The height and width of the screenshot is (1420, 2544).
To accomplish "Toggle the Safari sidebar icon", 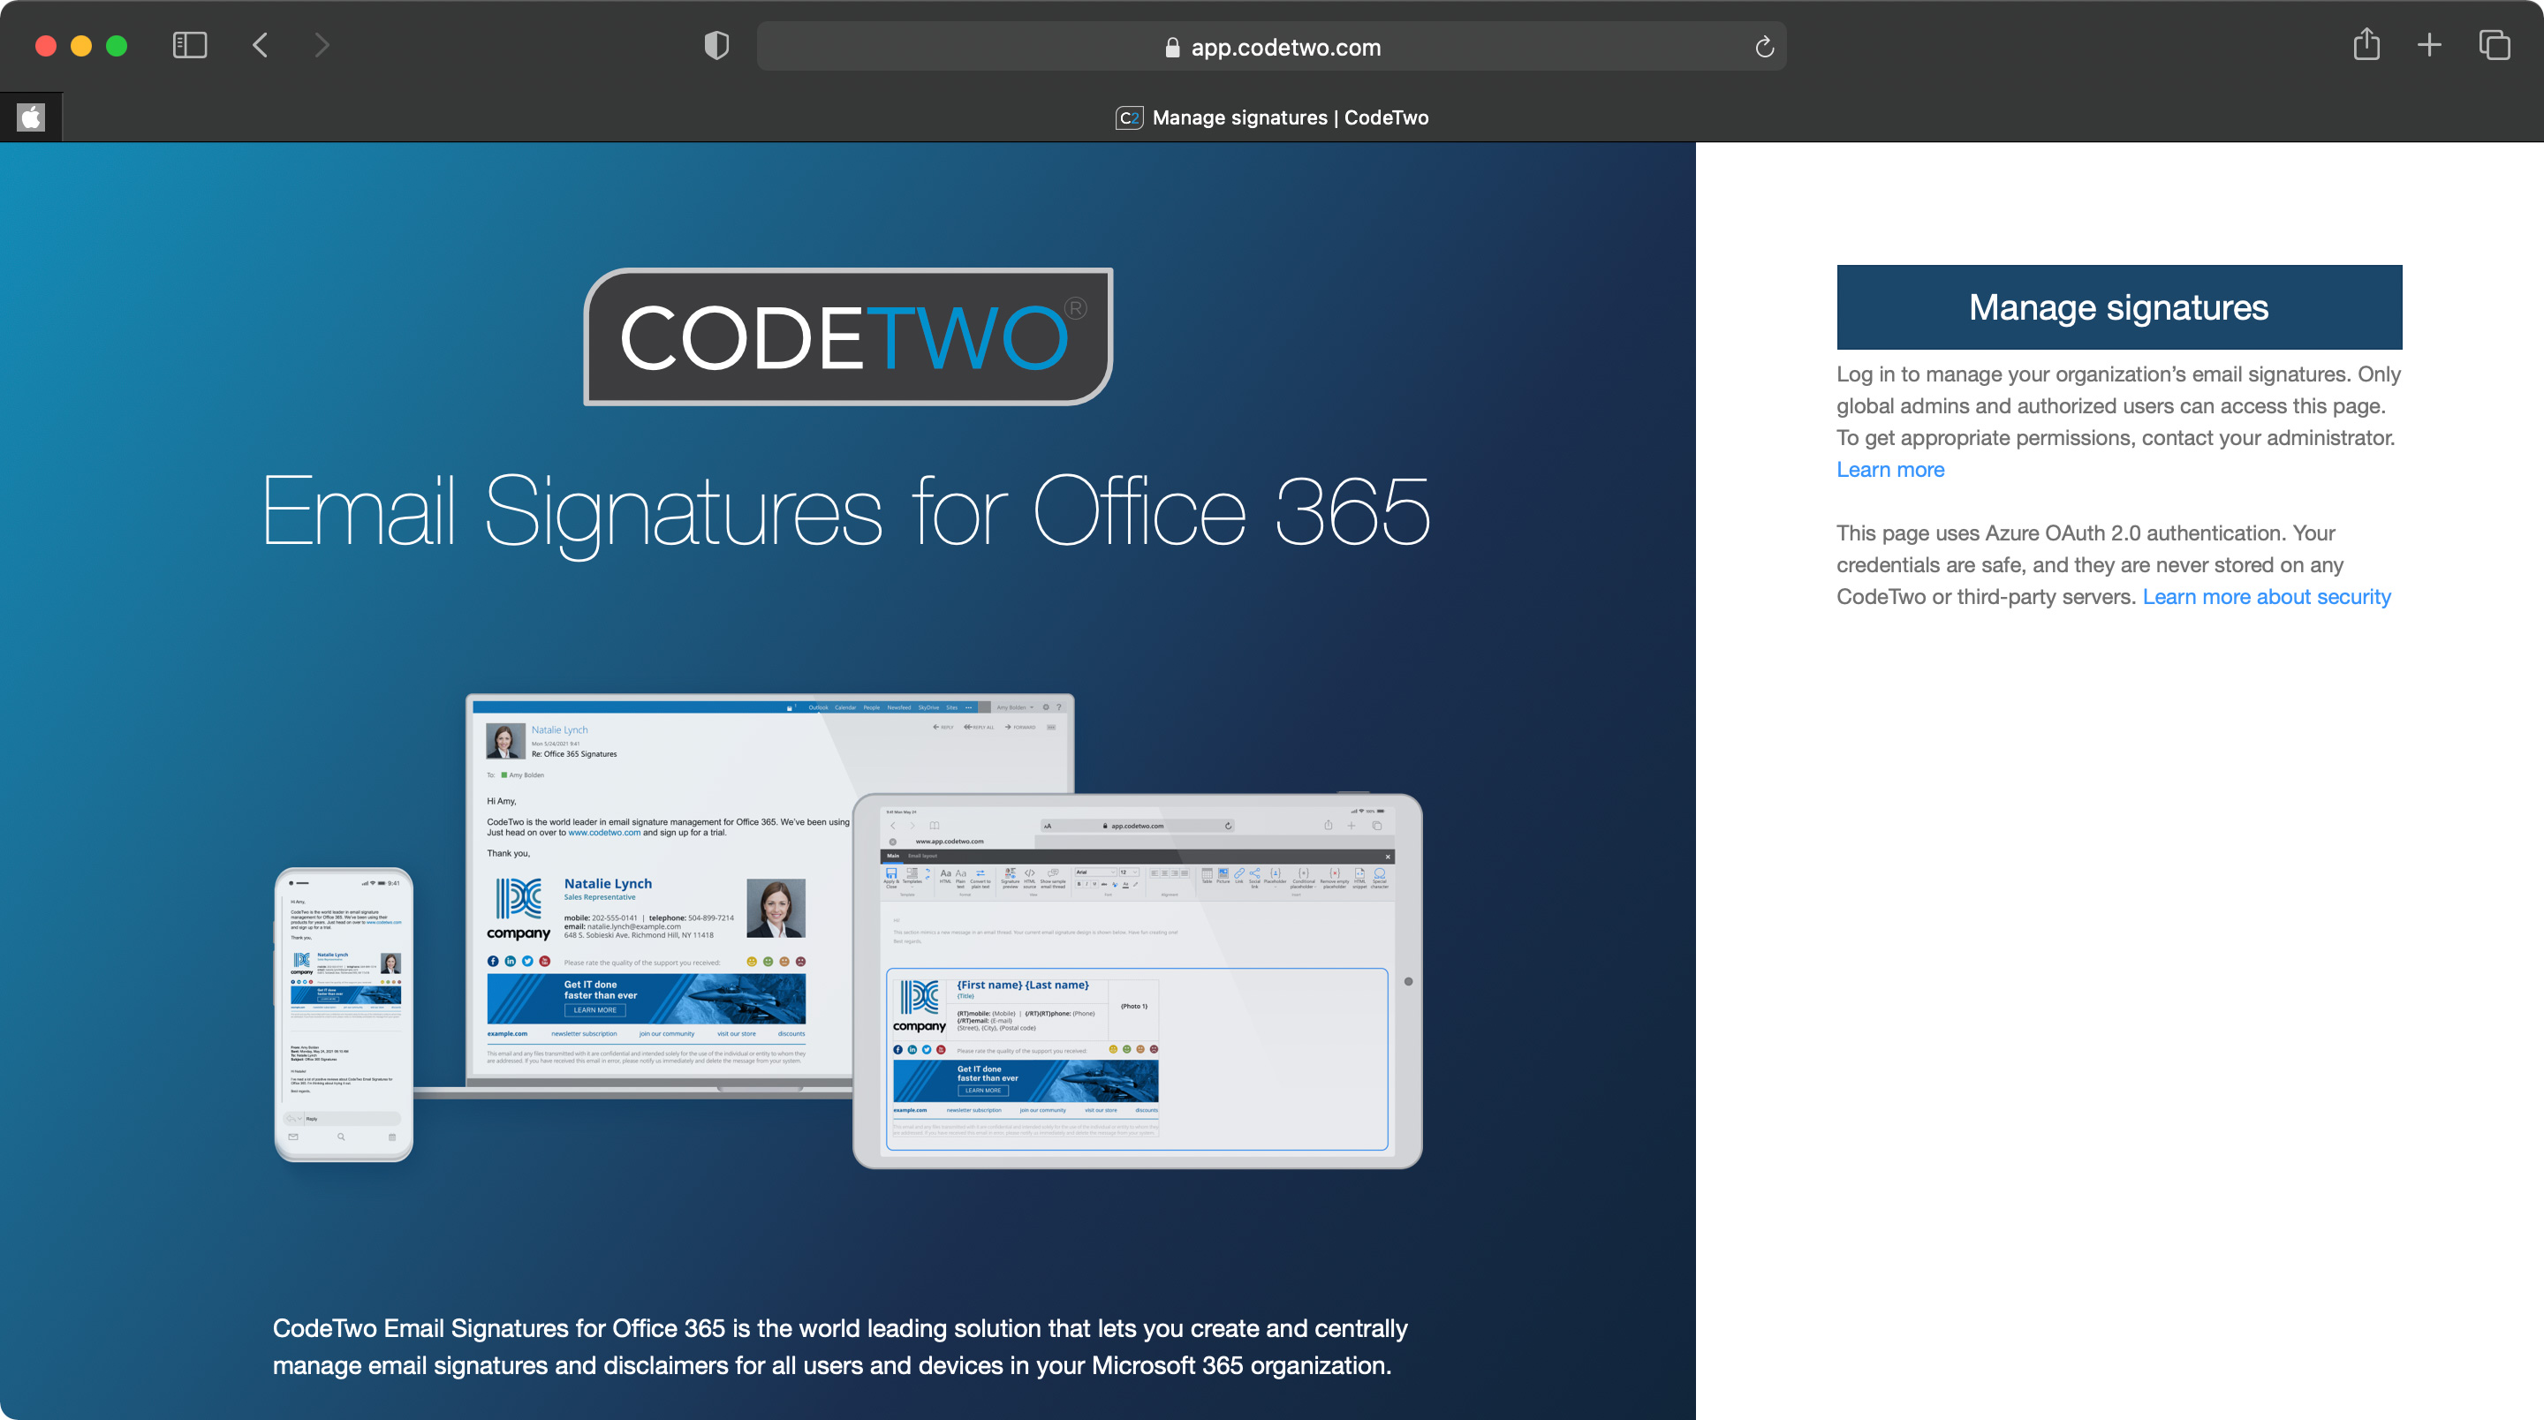I will pyautogui.click(x=190, y=45).
